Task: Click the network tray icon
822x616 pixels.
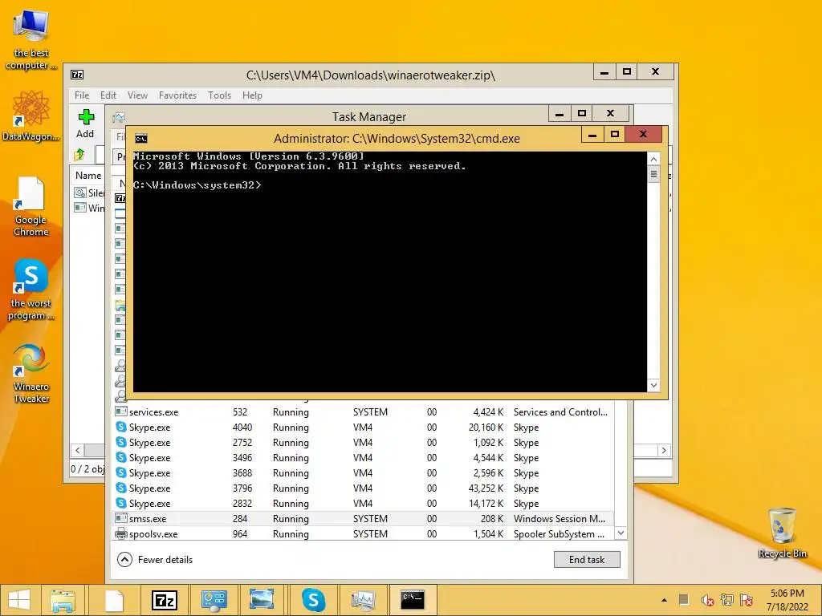Action: (726, 600)
